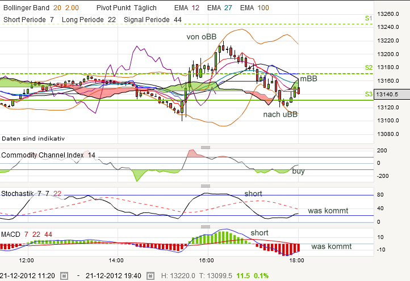Click the 200 level on CCI axis
Viewport: 410px width, 281px height.
click(x=382, y=151)
